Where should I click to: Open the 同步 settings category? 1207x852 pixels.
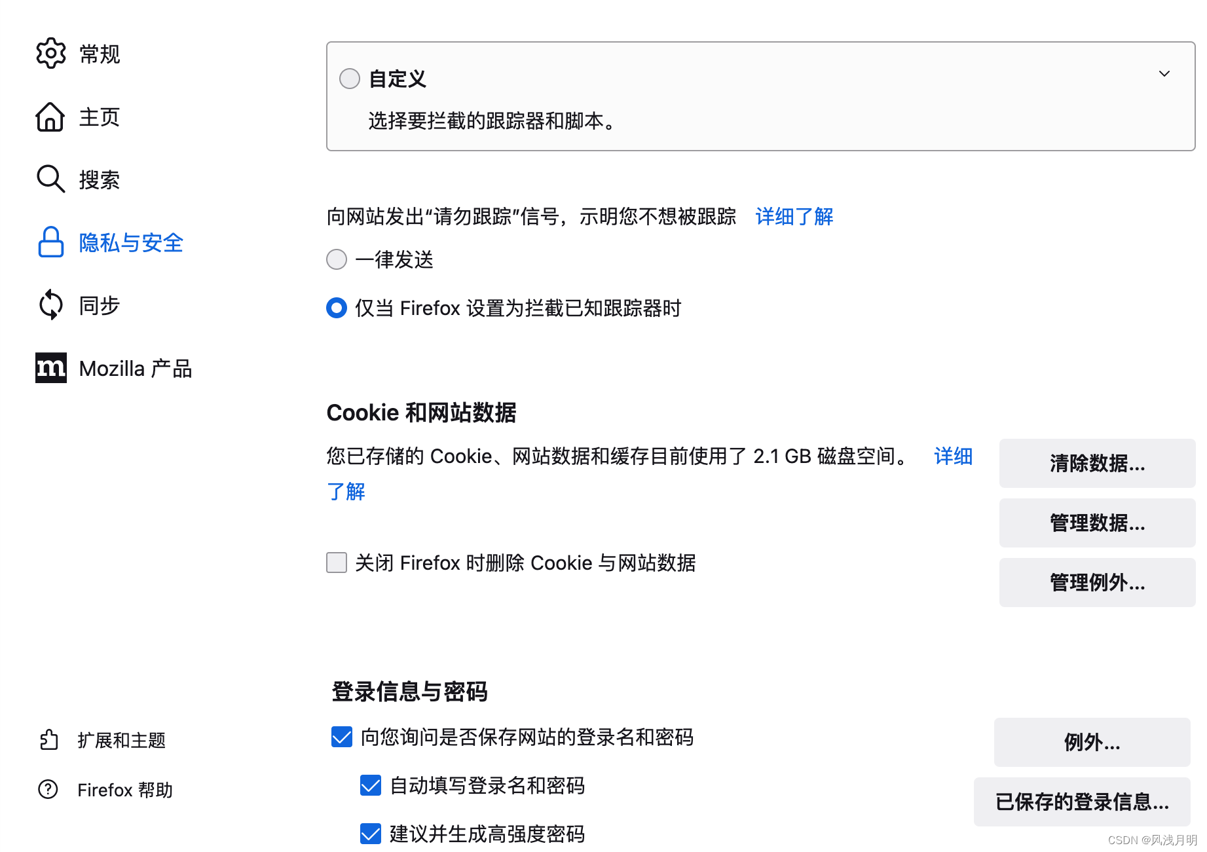[x=100, y=305]
